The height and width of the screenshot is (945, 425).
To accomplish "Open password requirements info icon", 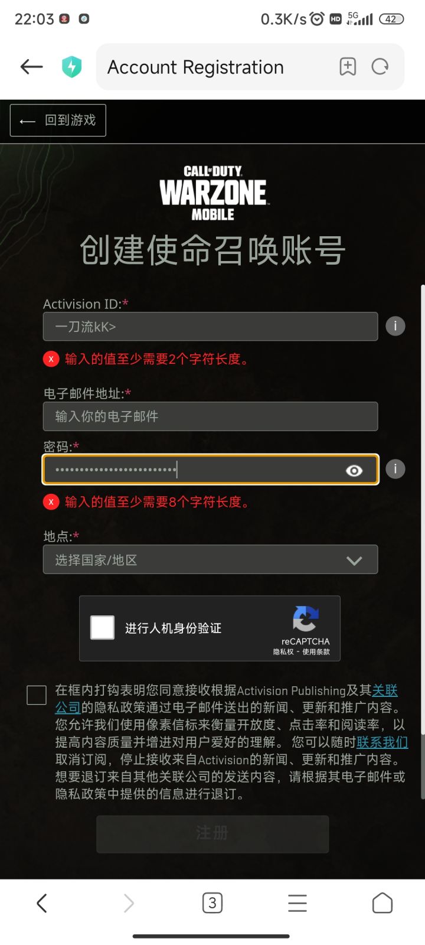I will (395, 469).
